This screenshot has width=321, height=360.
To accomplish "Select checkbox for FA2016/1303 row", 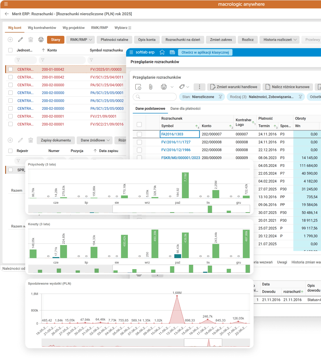I will pyautogui.click(x=139, y=134).
